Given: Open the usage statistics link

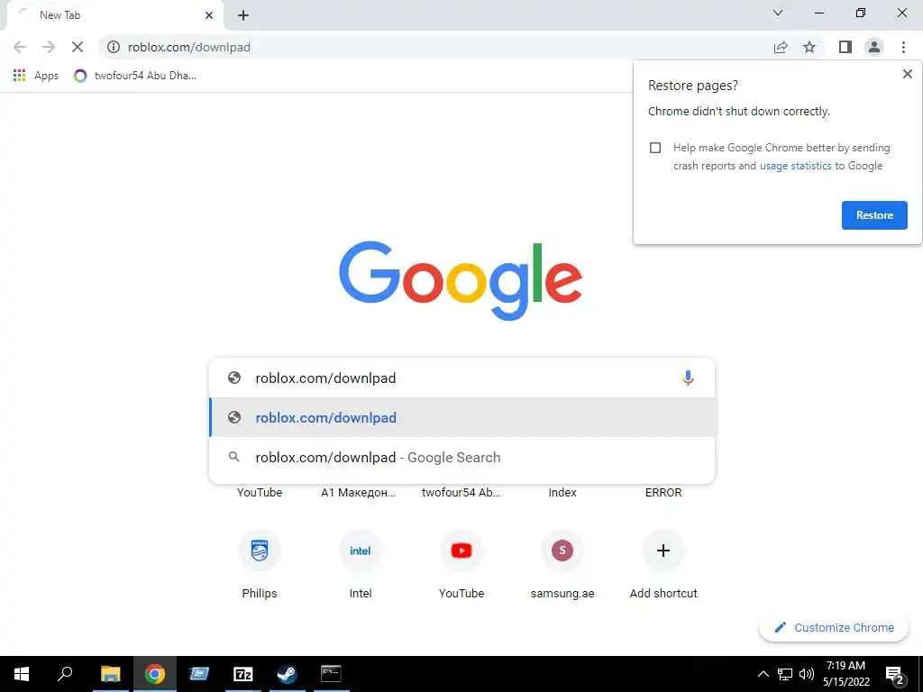Looking at the screenshot, I should pyautogui.click(x=795, y=166).
